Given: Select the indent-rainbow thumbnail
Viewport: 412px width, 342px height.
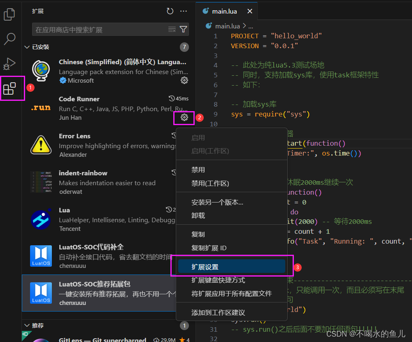Looking at the screenshot, I should (x=41, y=182).
